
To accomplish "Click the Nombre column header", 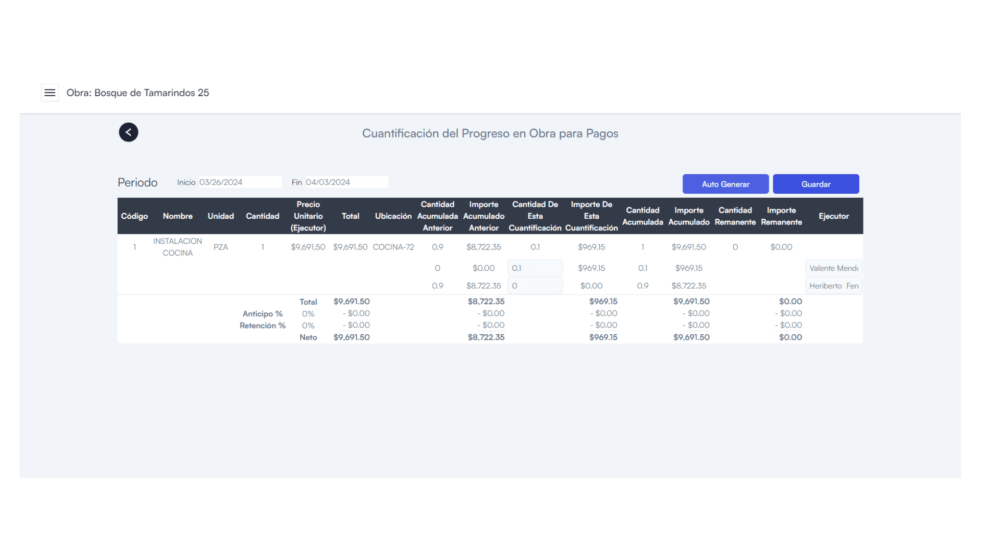I will click(177, 216).
